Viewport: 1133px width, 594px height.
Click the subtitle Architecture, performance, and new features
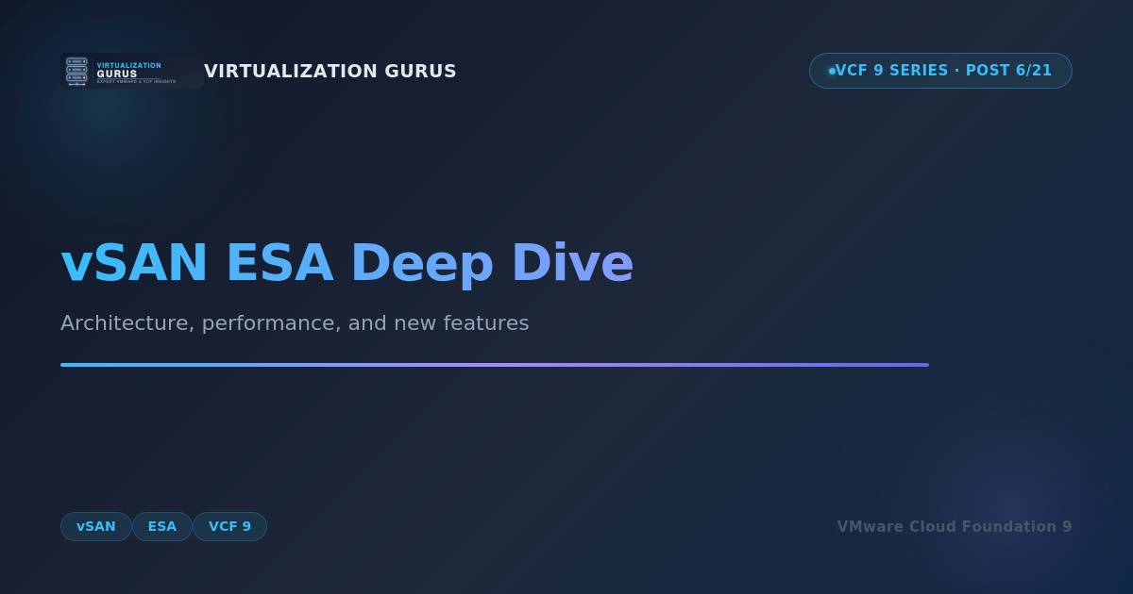[295, 323]
